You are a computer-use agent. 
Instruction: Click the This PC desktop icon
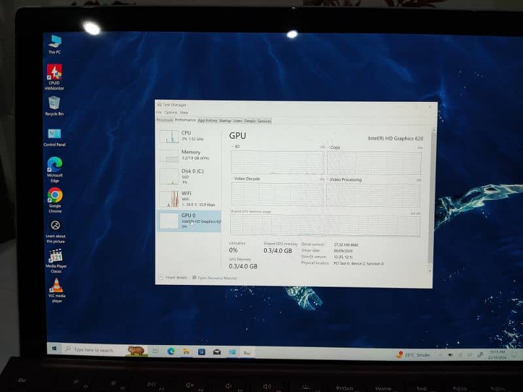[x=54, y=42]
